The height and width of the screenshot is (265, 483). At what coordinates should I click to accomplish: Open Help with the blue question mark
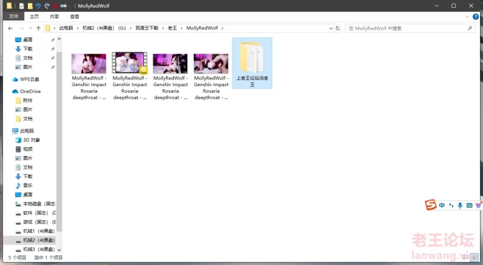476,17
